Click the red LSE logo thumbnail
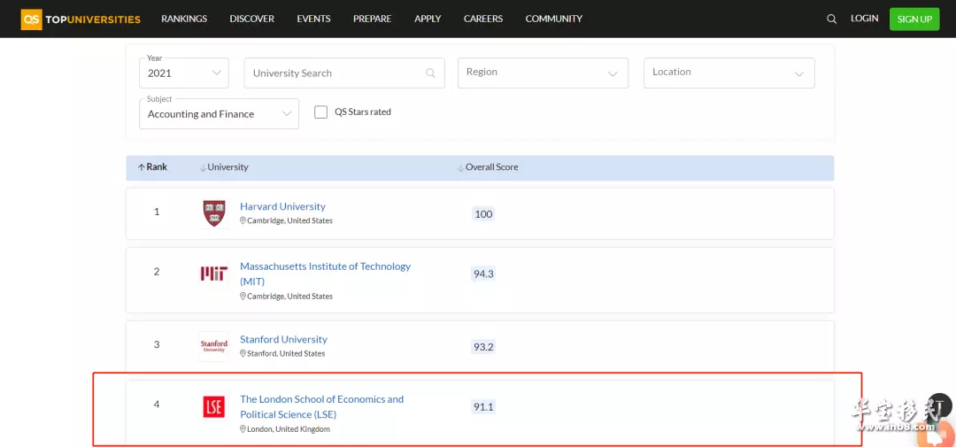 tap(214, 407)
